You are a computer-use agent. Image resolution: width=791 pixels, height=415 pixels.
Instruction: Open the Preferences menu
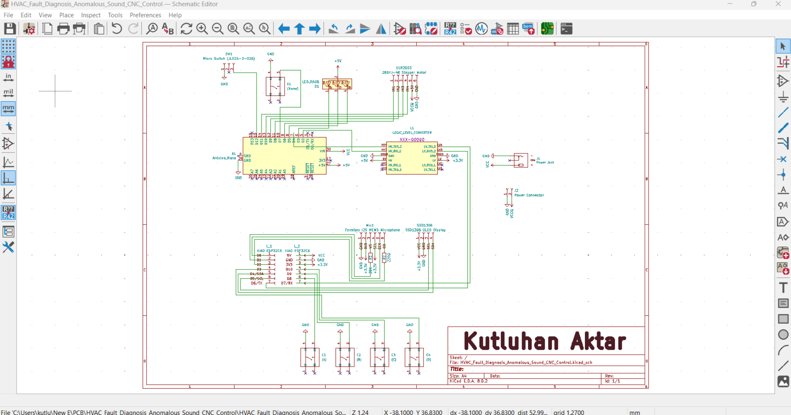point(145,15)
